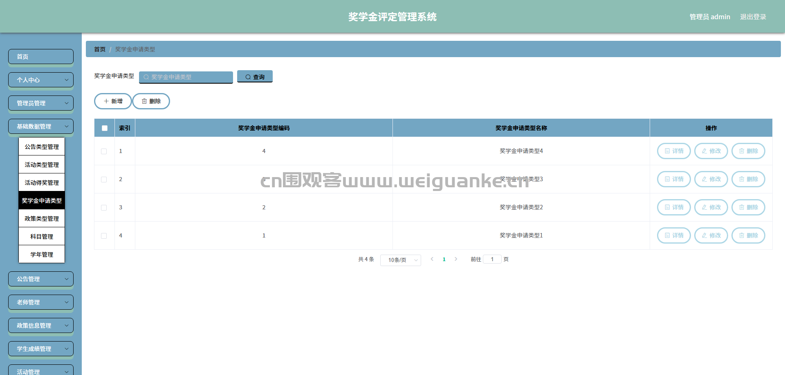Click the batch 删除 button above the table
Image resolution: width=785 pixels, height=375 pixels.
click(151, 101)
